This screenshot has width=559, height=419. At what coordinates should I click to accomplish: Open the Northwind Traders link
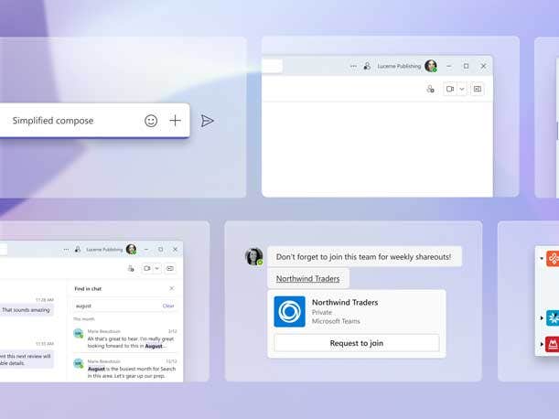tap(307, 278)
